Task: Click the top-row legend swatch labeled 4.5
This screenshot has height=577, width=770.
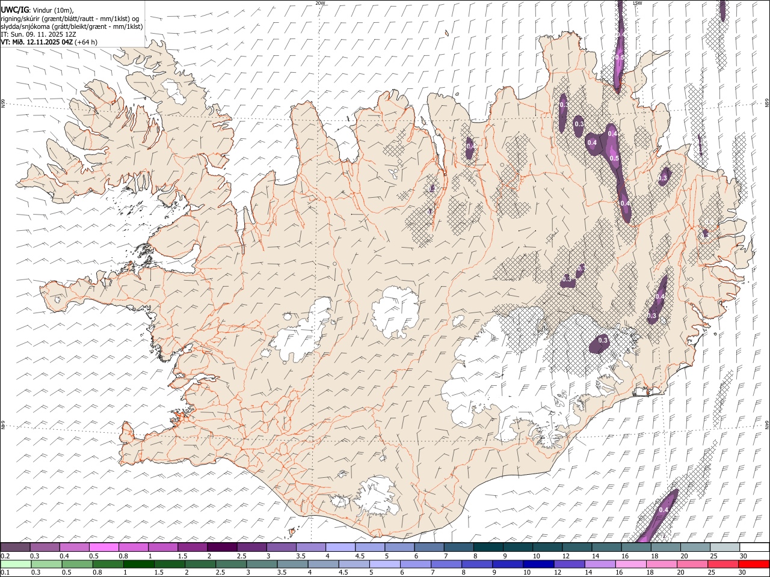Action: (x=369, y=547)
